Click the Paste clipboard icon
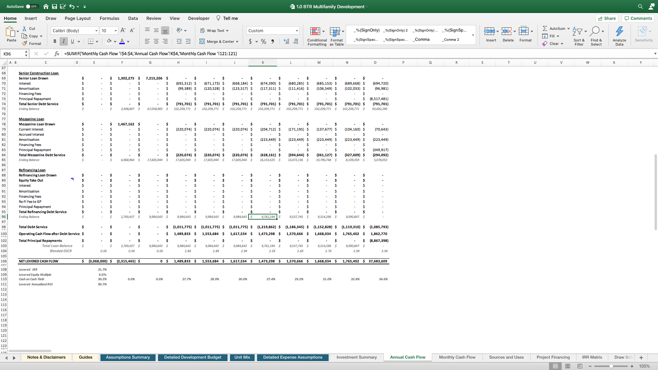Image resolution: width=658 pixels, height=370 pixels. pos(10,32)
